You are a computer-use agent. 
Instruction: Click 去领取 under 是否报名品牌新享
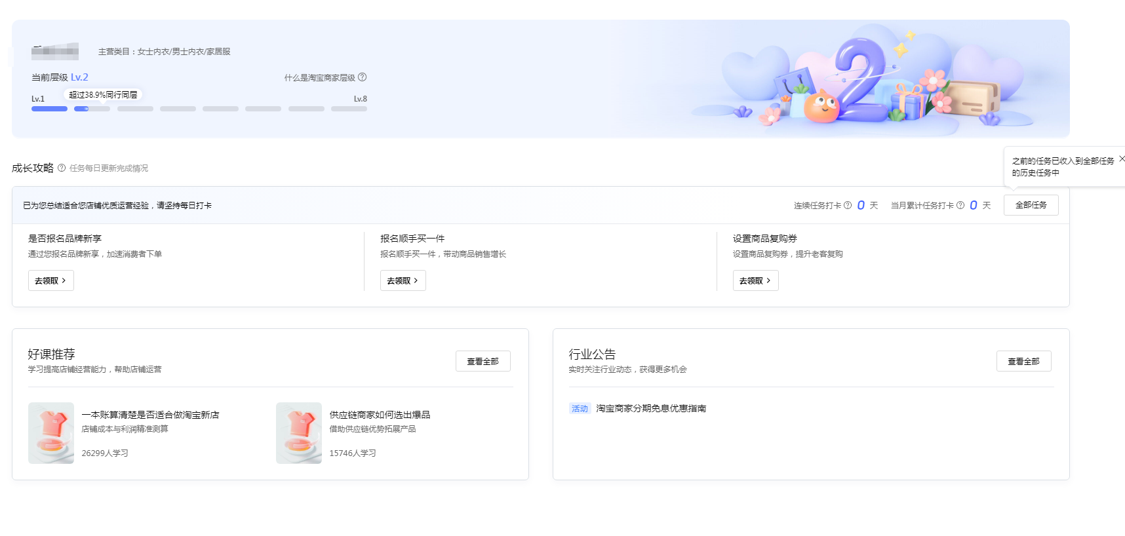51,280
